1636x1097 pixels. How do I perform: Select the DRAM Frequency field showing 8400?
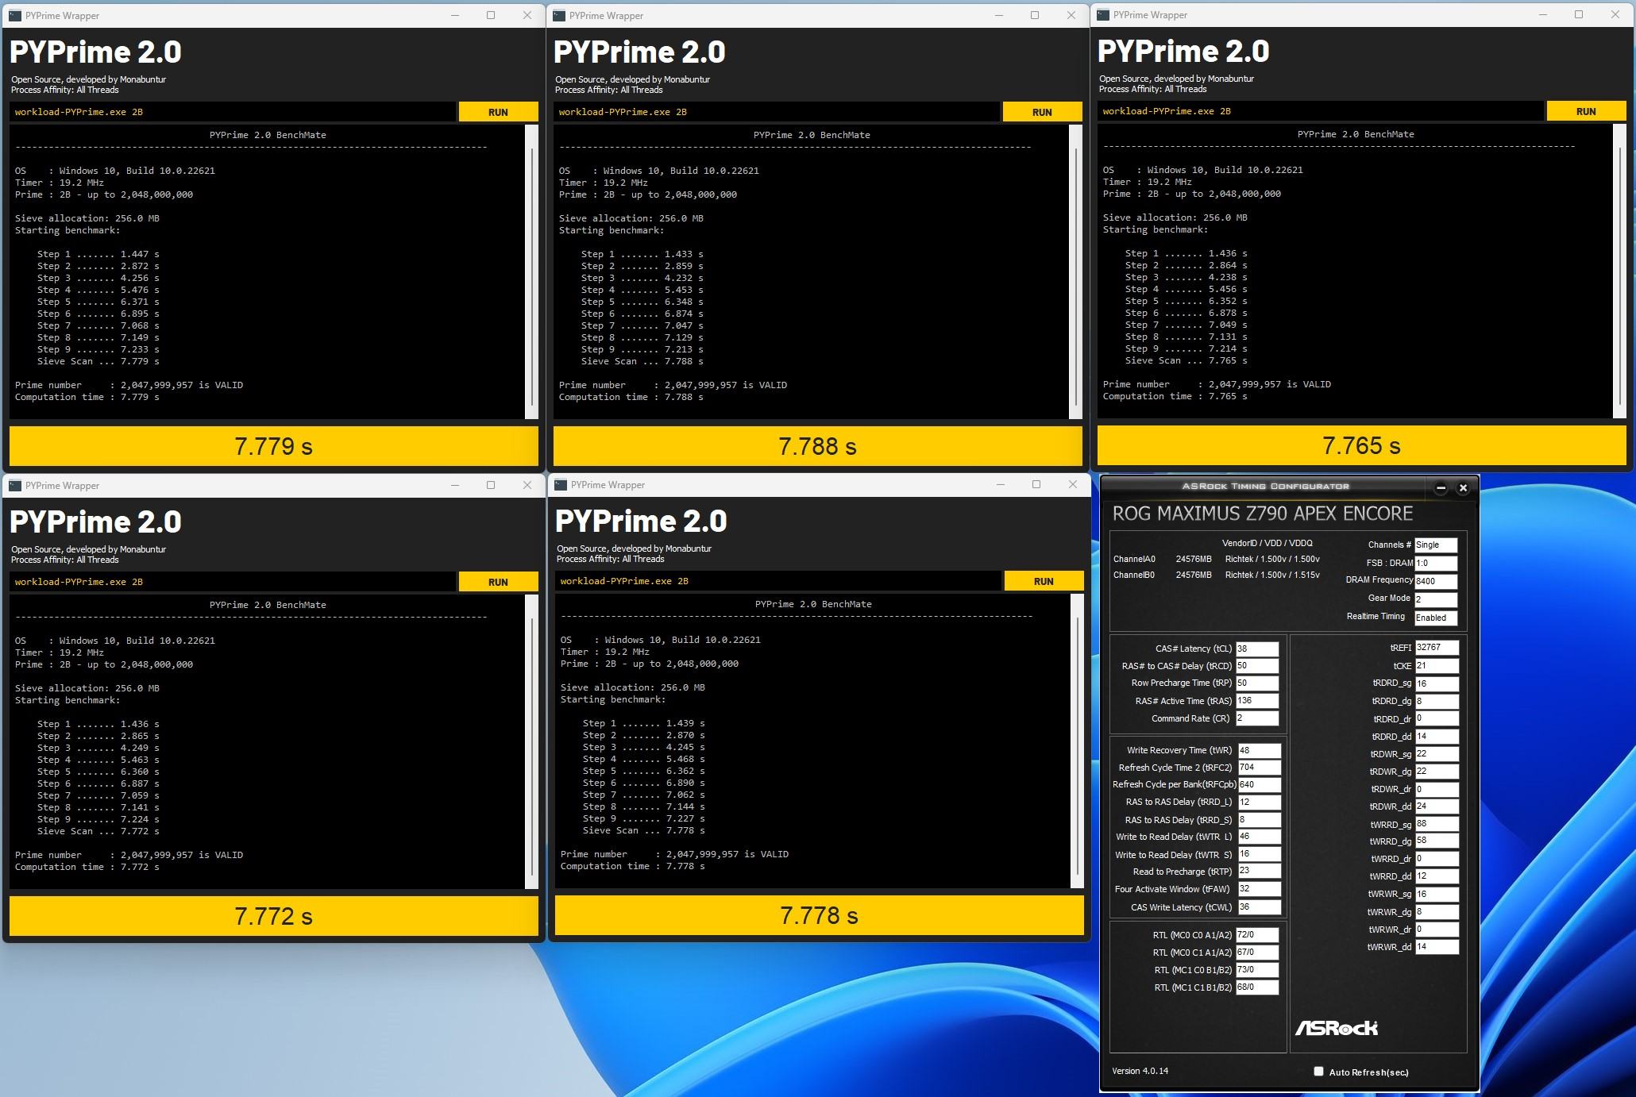[x=1435, y=581]
